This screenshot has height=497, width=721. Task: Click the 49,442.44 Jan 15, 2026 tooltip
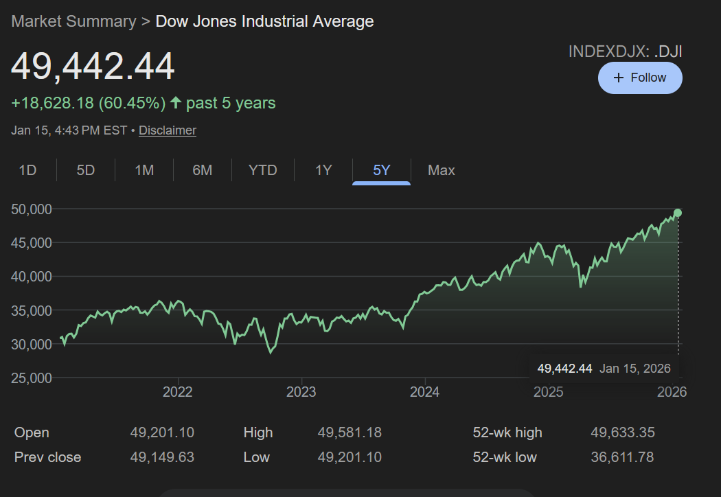(604, 369)
